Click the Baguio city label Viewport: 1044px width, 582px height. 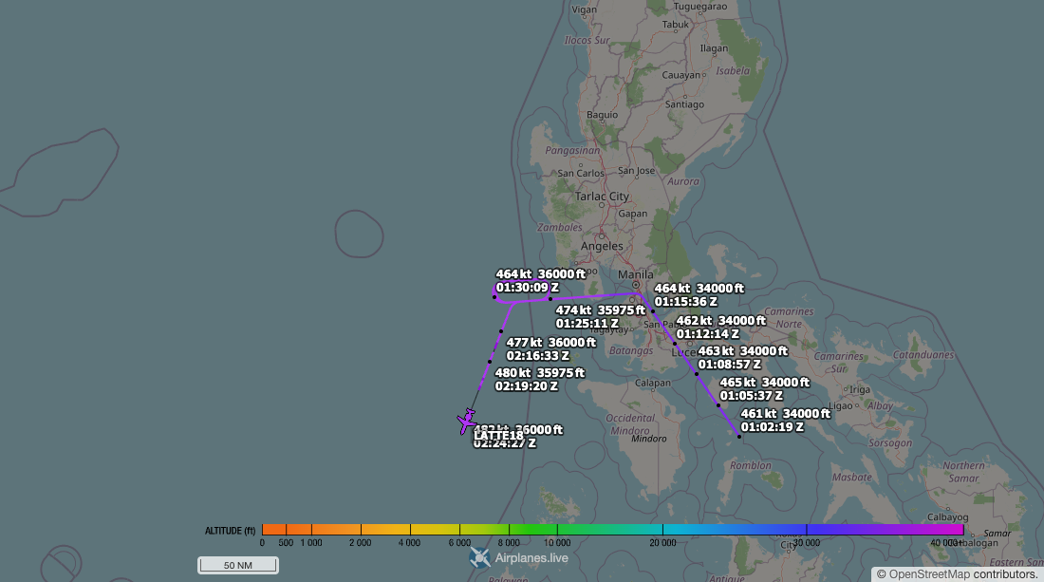coord(602,115)
